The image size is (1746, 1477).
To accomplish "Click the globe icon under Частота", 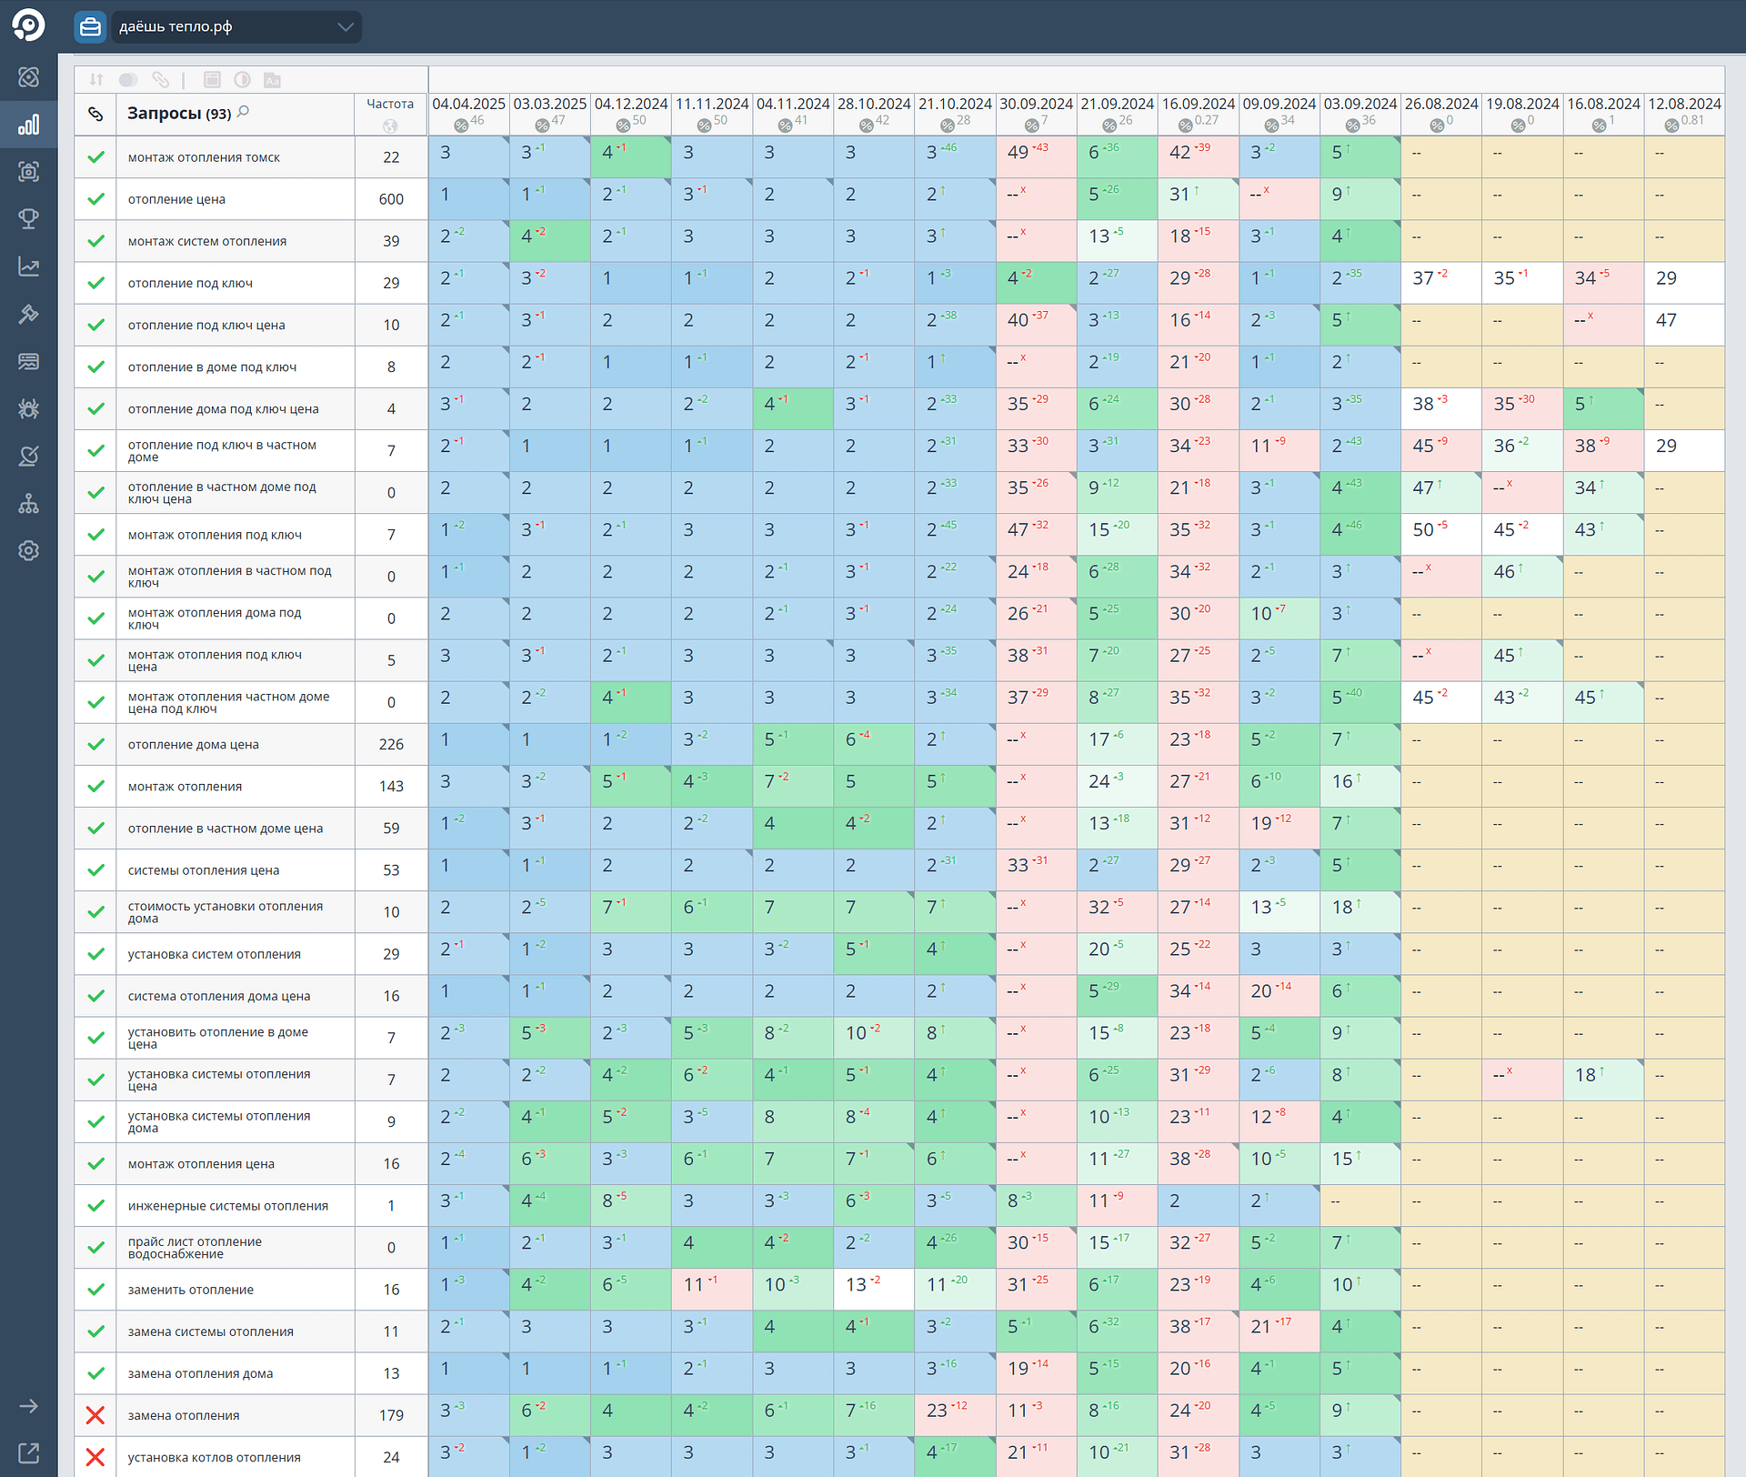I will 390,126.
